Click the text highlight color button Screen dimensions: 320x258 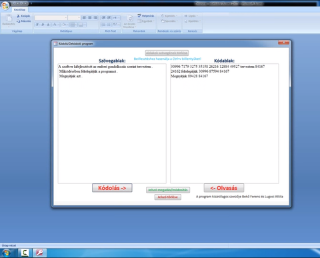pos(116,25)
